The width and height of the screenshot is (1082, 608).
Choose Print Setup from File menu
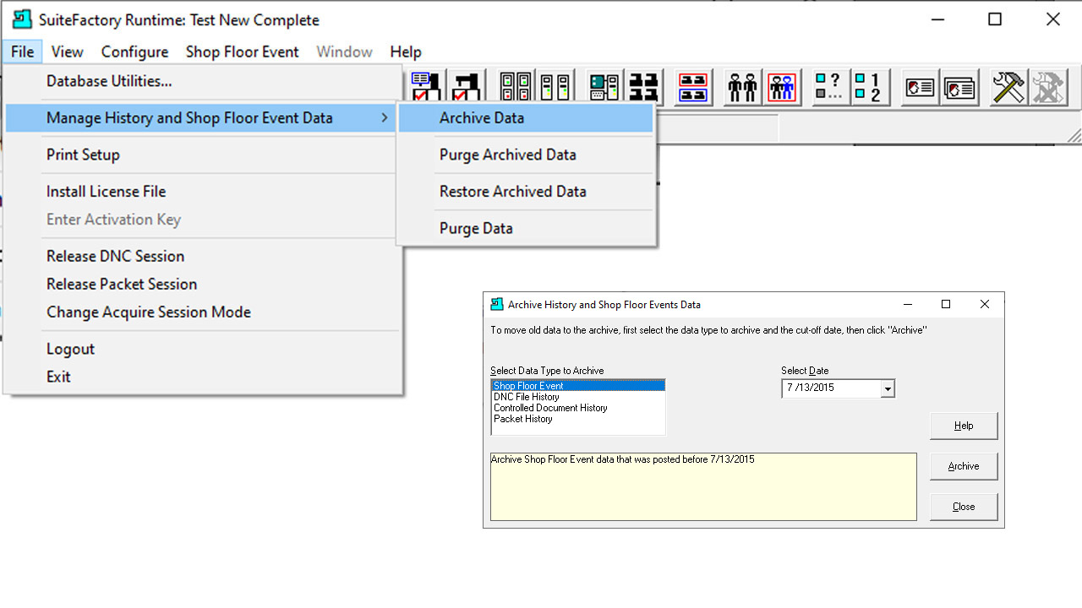tap(202, 155)
